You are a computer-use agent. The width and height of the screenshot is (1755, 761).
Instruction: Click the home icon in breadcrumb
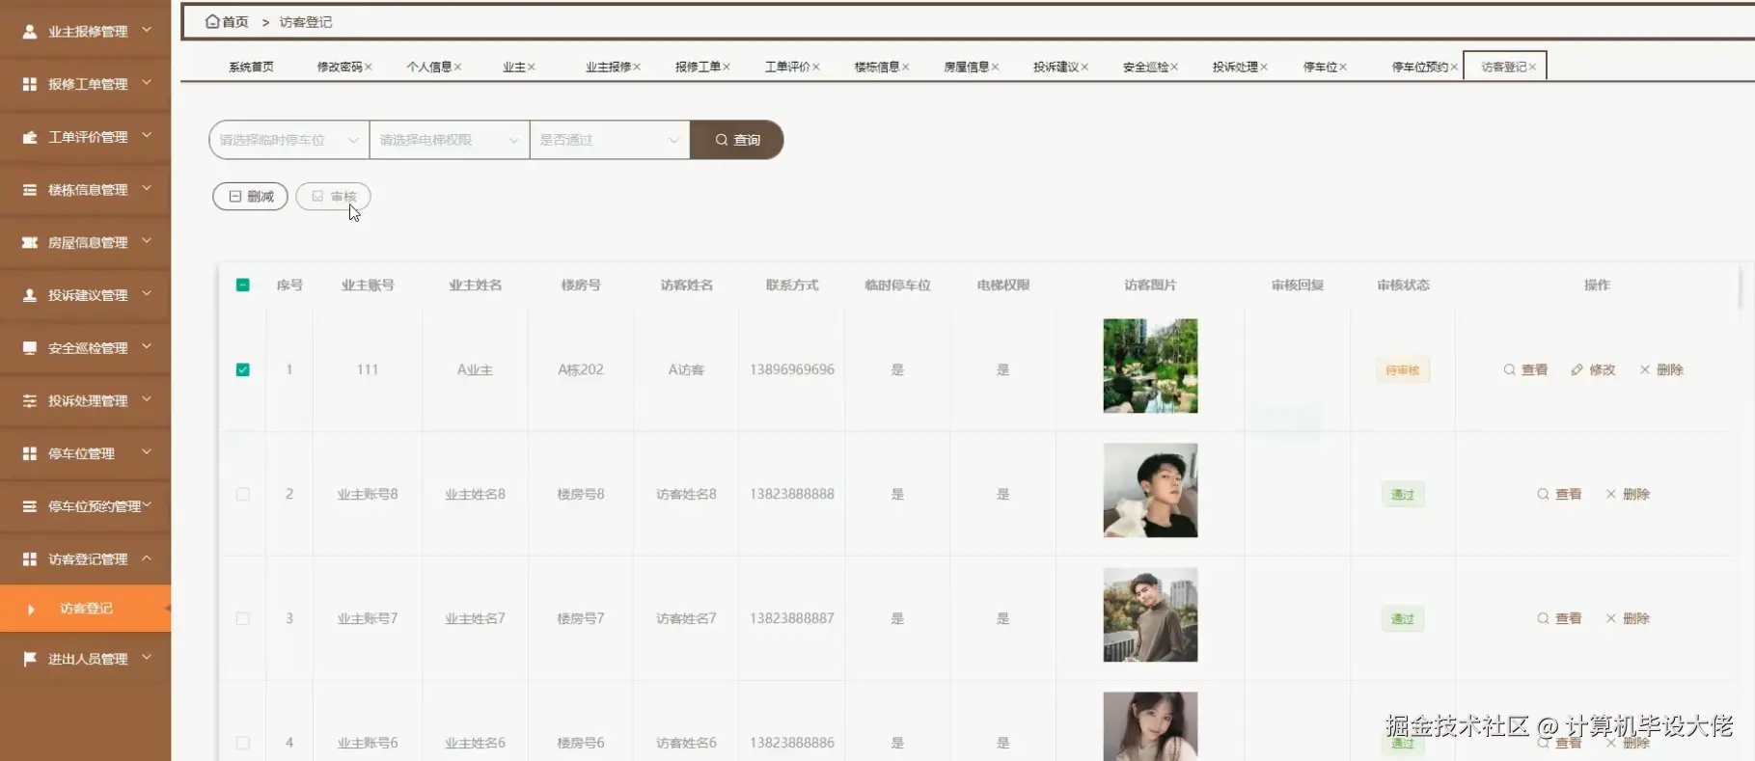coord(212,21)
